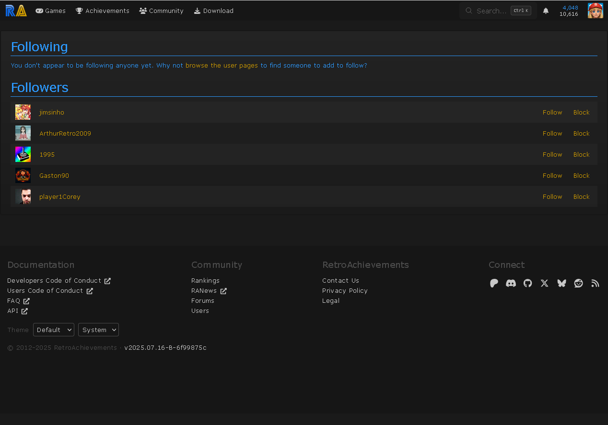Open the Games menu
The height and width of the screenshot is (425, 608).
(50, 11)
